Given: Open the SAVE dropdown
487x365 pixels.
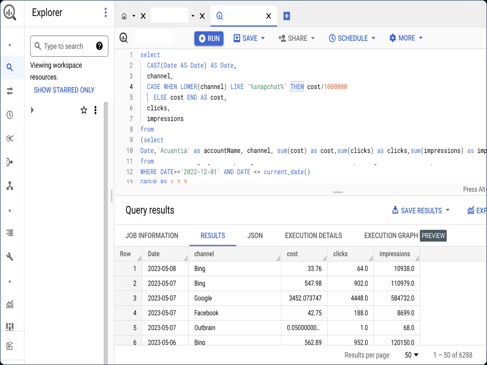Looking at the screenshot, I should 249,38.
